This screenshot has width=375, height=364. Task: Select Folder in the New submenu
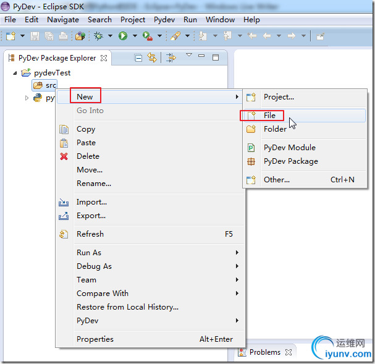point(305,129)
